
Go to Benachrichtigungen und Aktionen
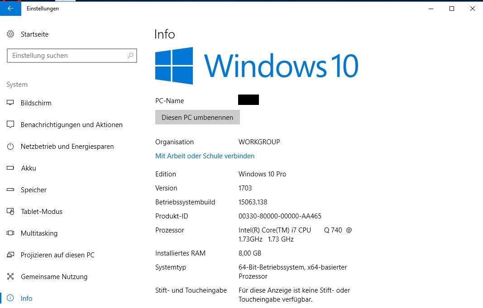[72, 125]
